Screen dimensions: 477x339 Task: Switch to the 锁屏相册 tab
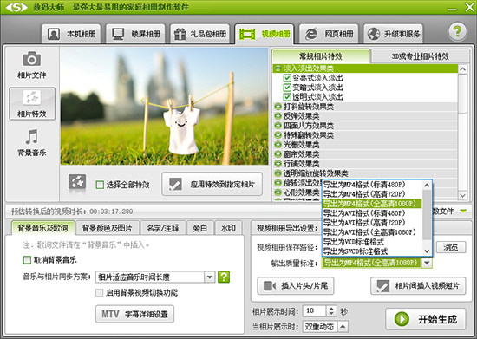pos(135,34)
